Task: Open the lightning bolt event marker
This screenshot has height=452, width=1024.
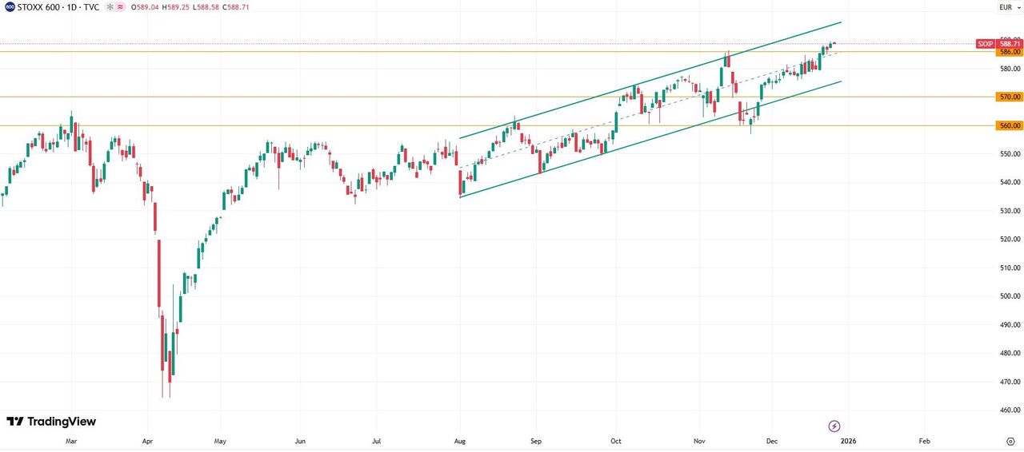Action: 834,426
